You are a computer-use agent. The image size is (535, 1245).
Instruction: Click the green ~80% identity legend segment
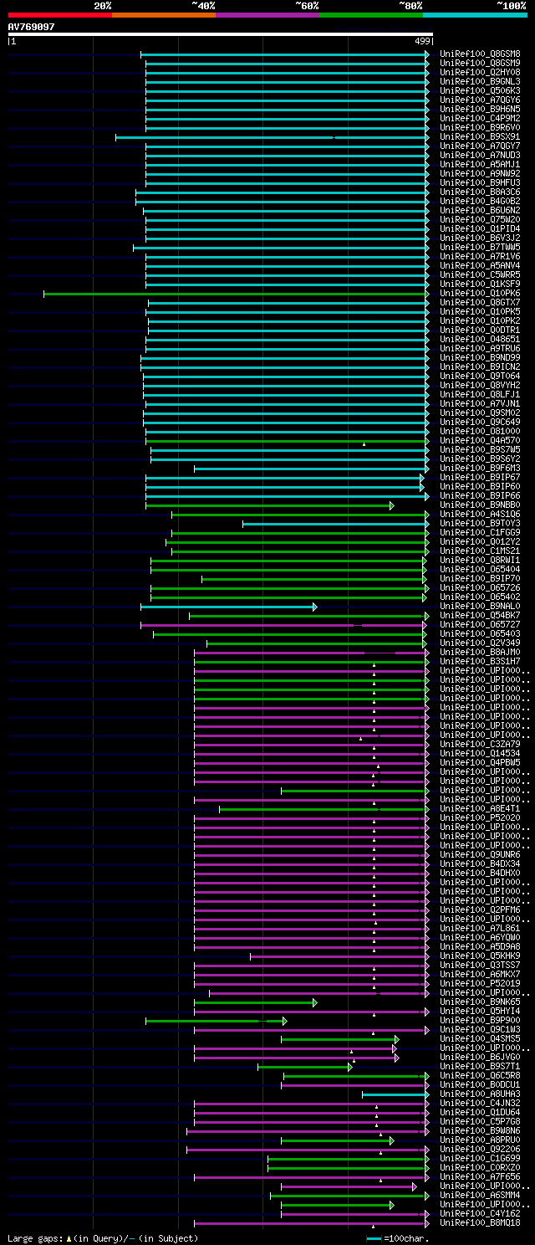(x=370, y=15)
